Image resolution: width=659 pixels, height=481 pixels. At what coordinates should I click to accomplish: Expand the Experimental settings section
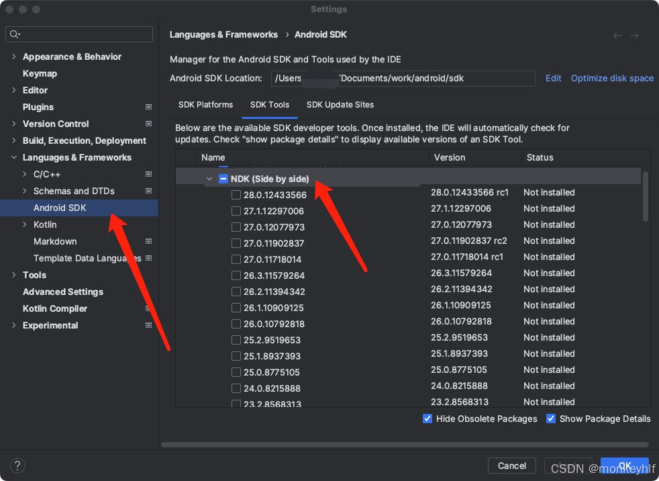coord(14,325)
